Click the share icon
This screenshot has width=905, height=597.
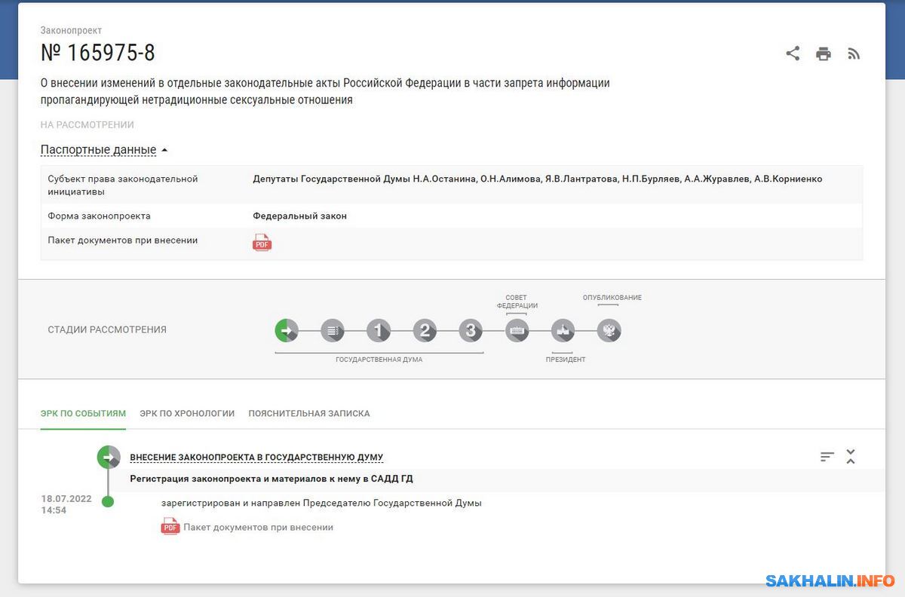[793, 54]
